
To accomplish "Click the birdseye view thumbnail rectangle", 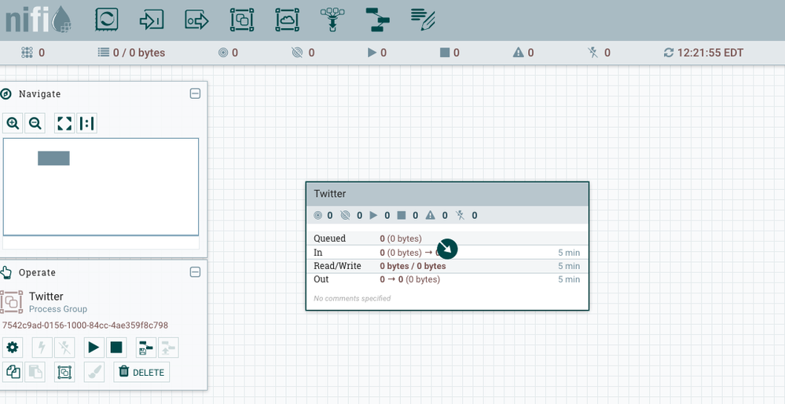I will [x=53, y=158].
